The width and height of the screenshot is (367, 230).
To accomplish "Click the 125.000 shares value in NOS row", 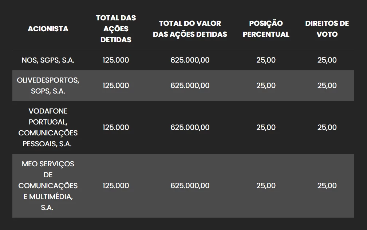I will tap(116, 60).
